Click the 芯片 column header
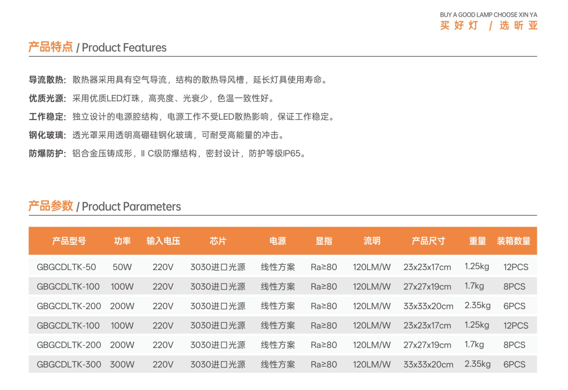Image resolution: width=568 pixels, height=390 pixels. (x=218, y=241)
